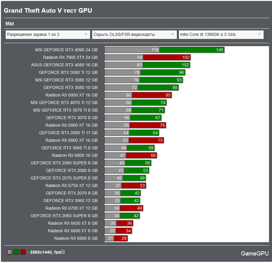The width and height of the screenshot is (272, 263).
Task: Click the RTX 2070 green bar showing 43
Action: [131, 193]
